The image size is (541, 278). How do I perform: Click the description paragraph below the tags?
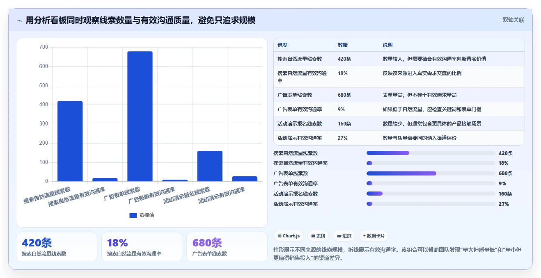pos(397,254)
